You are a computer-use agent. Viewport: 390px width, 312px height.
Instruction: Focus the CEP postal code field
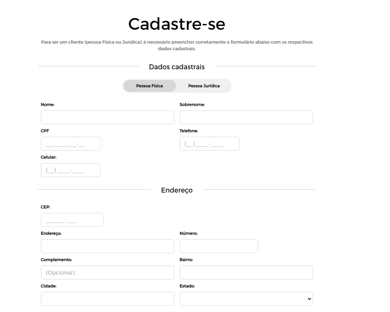[72, 220]
